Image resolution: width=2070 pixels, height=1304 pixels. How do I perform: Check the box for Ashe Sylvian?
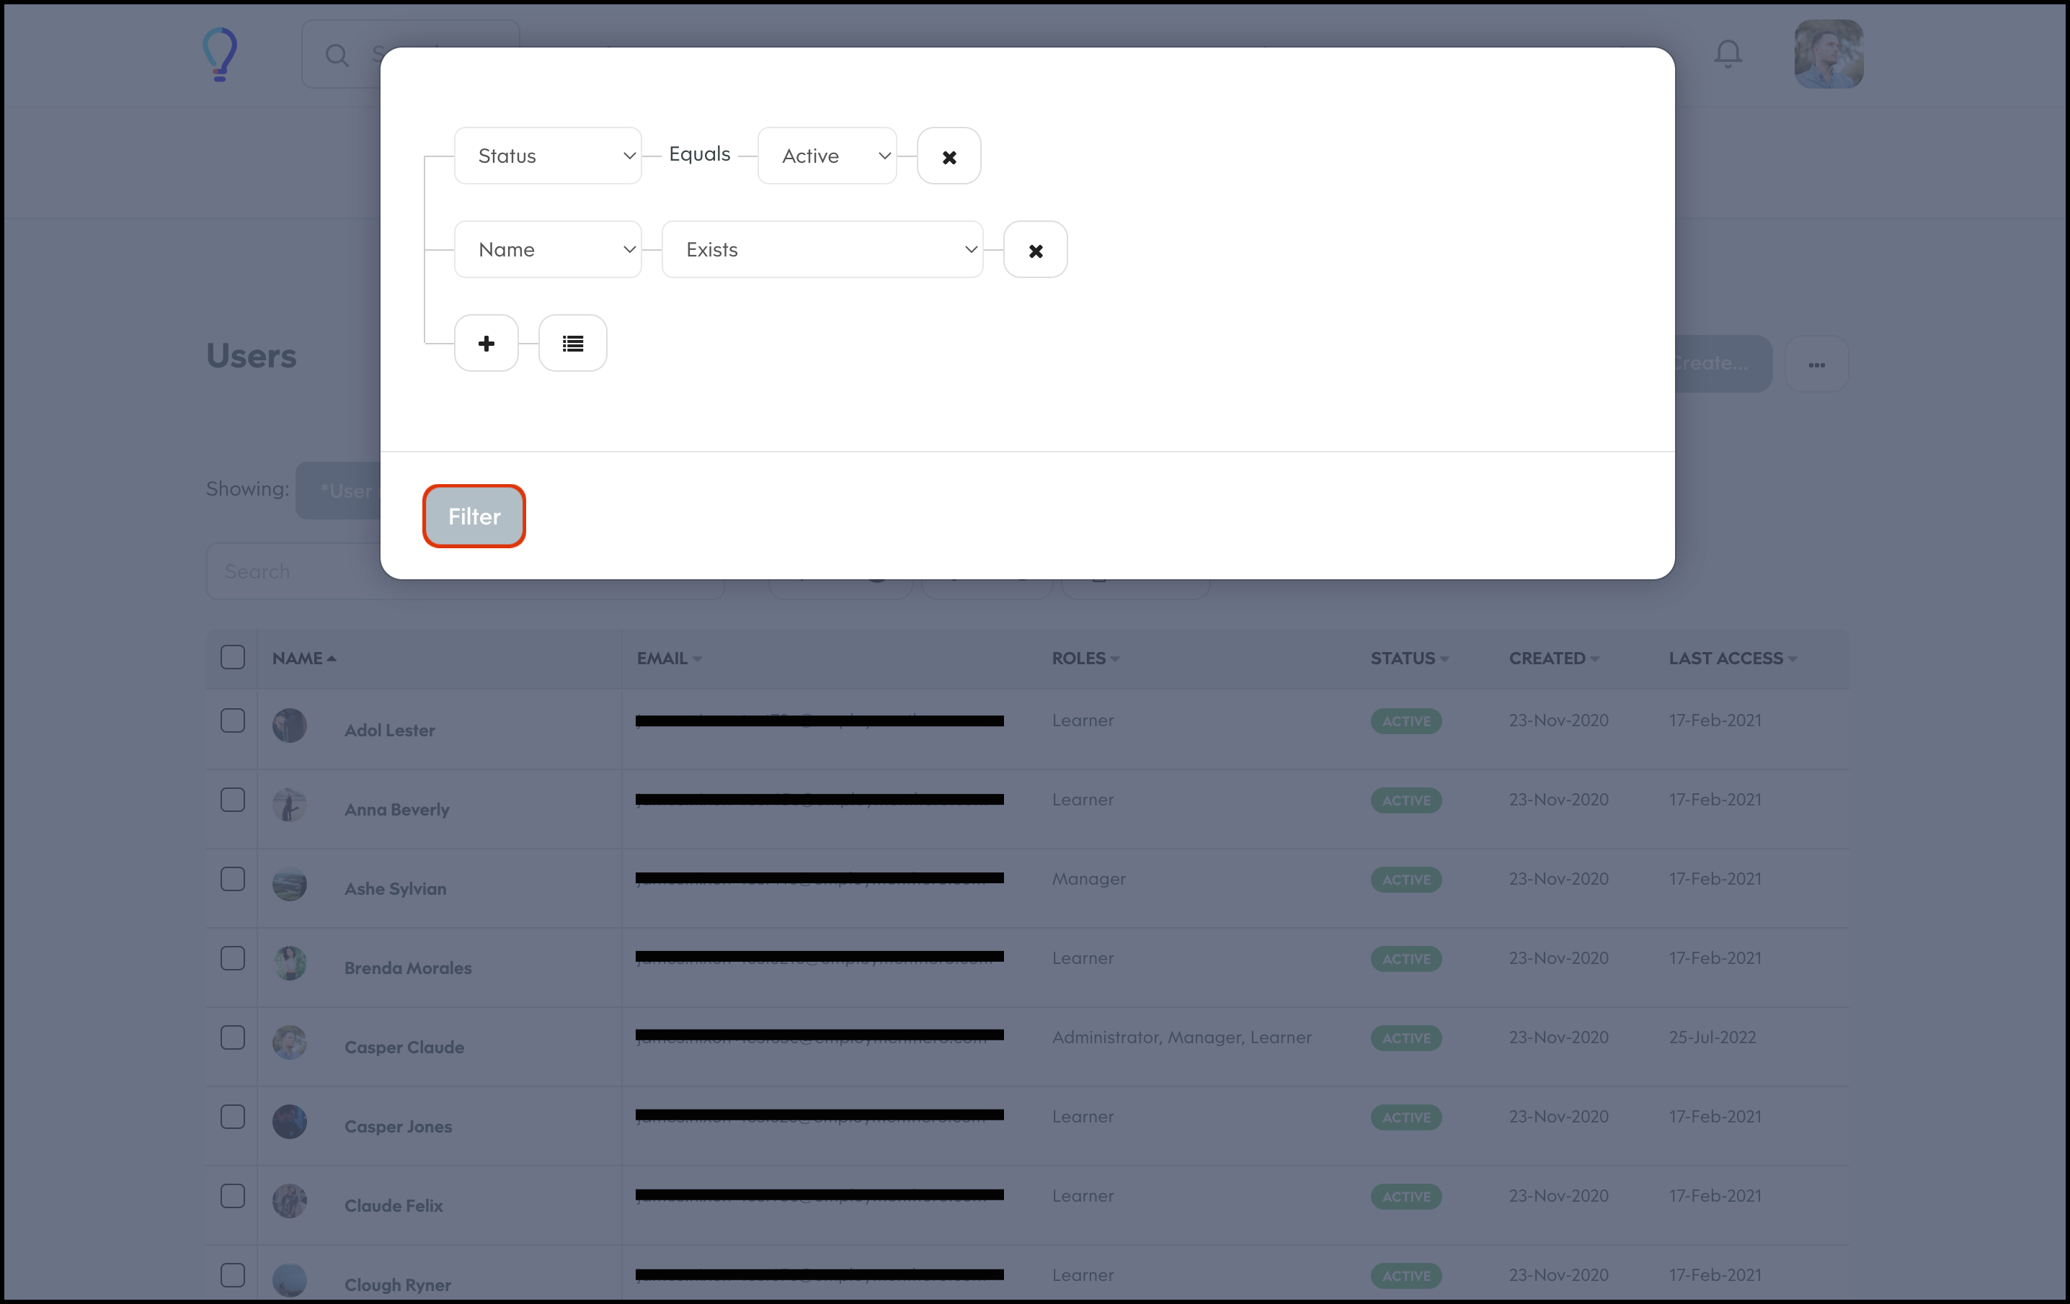(x=233, y=879)
